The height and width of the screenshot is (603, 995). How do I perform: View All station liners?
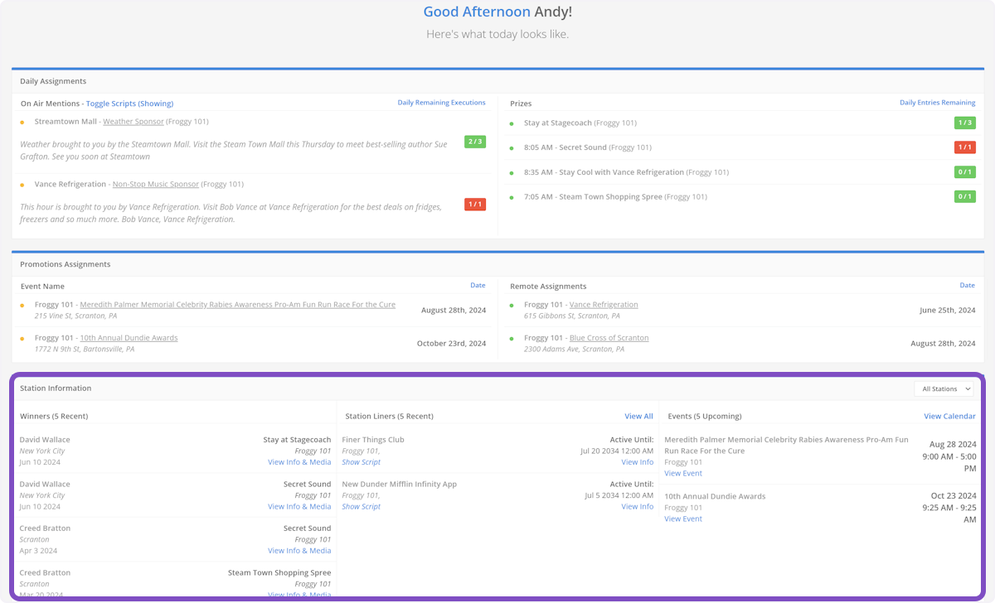(638, 417)
